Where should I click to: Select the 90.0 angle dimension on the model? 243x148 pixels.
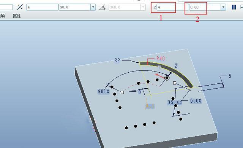coord(104,91)
